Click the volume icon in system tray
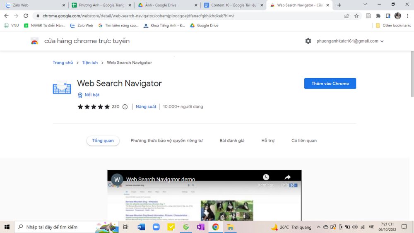 (x=355, y=227)
